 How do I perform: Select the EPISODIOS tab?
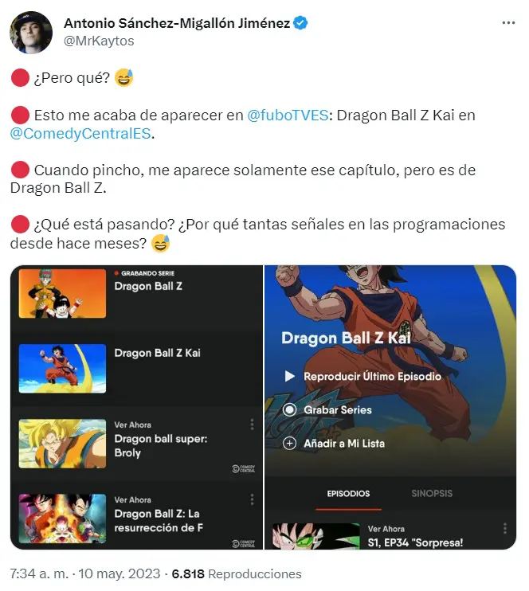coord(348,493)
